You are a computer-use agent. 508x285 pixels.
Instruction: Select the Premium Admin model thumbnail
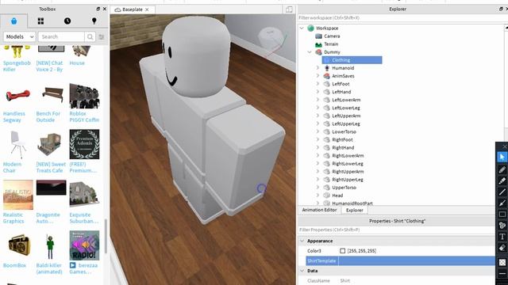[85, 144]
